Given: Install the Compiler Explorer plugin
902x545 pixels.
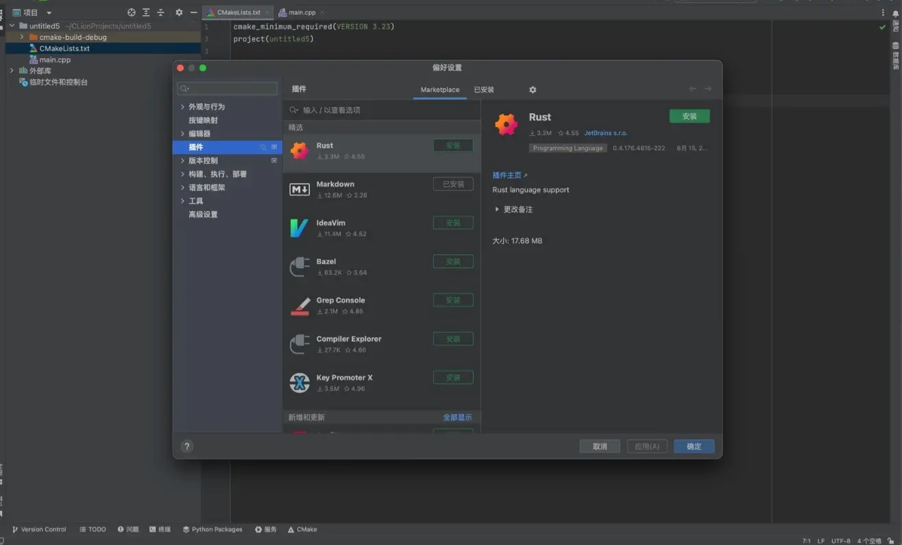Looking at the screenshot, I should [x=453, y=339].
